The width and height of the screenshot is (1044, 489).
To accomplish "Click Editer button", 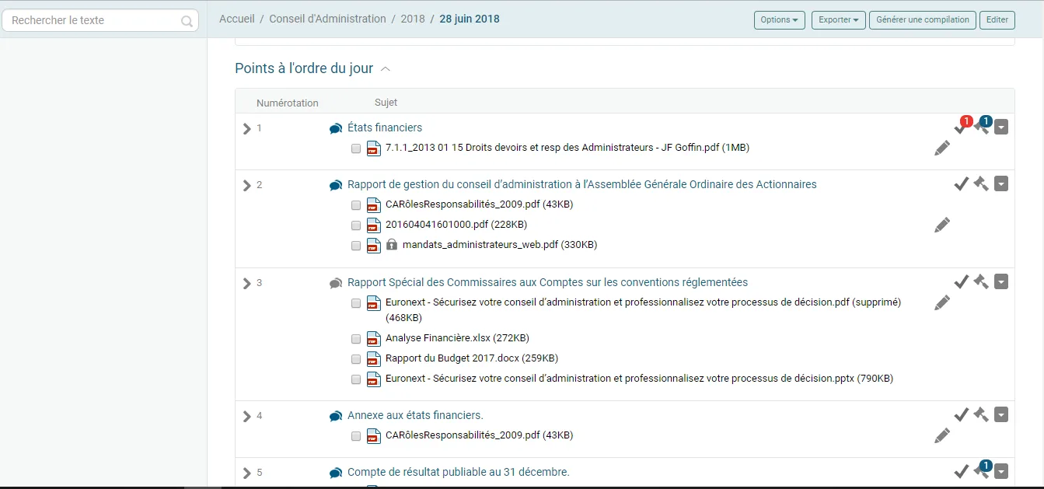I will 997,20.
